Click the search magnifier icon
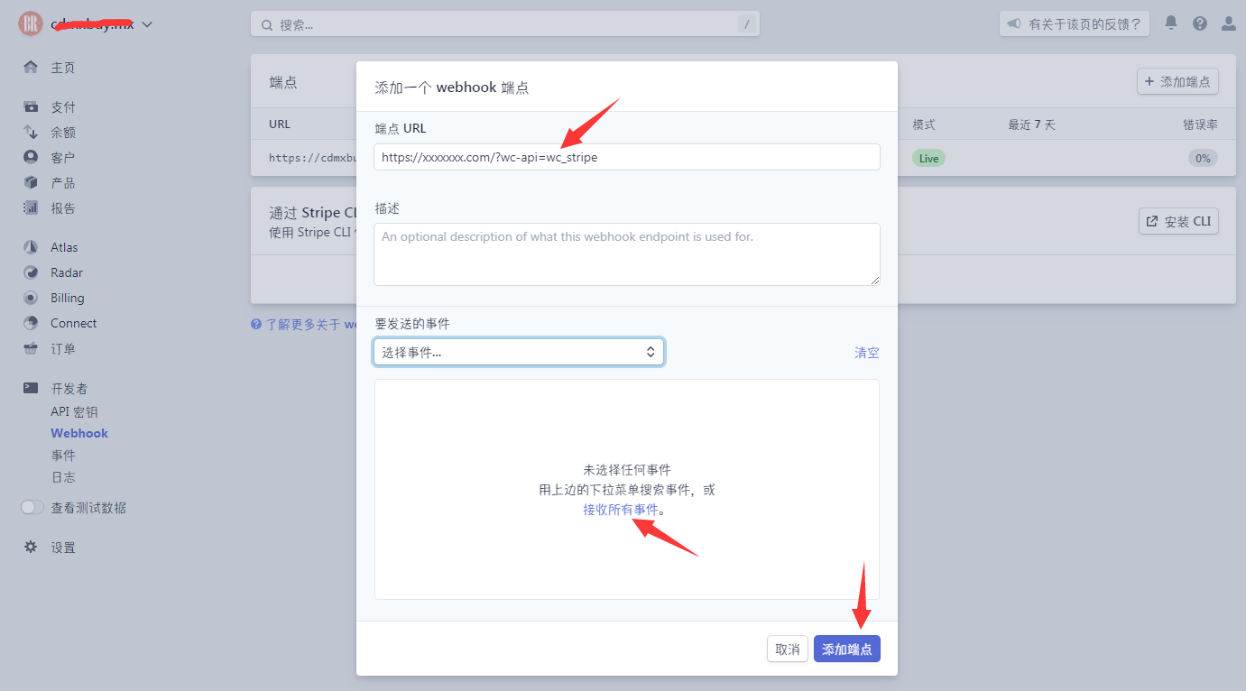This screenshot has height=691, width=1246. click(x=267, y=25)
